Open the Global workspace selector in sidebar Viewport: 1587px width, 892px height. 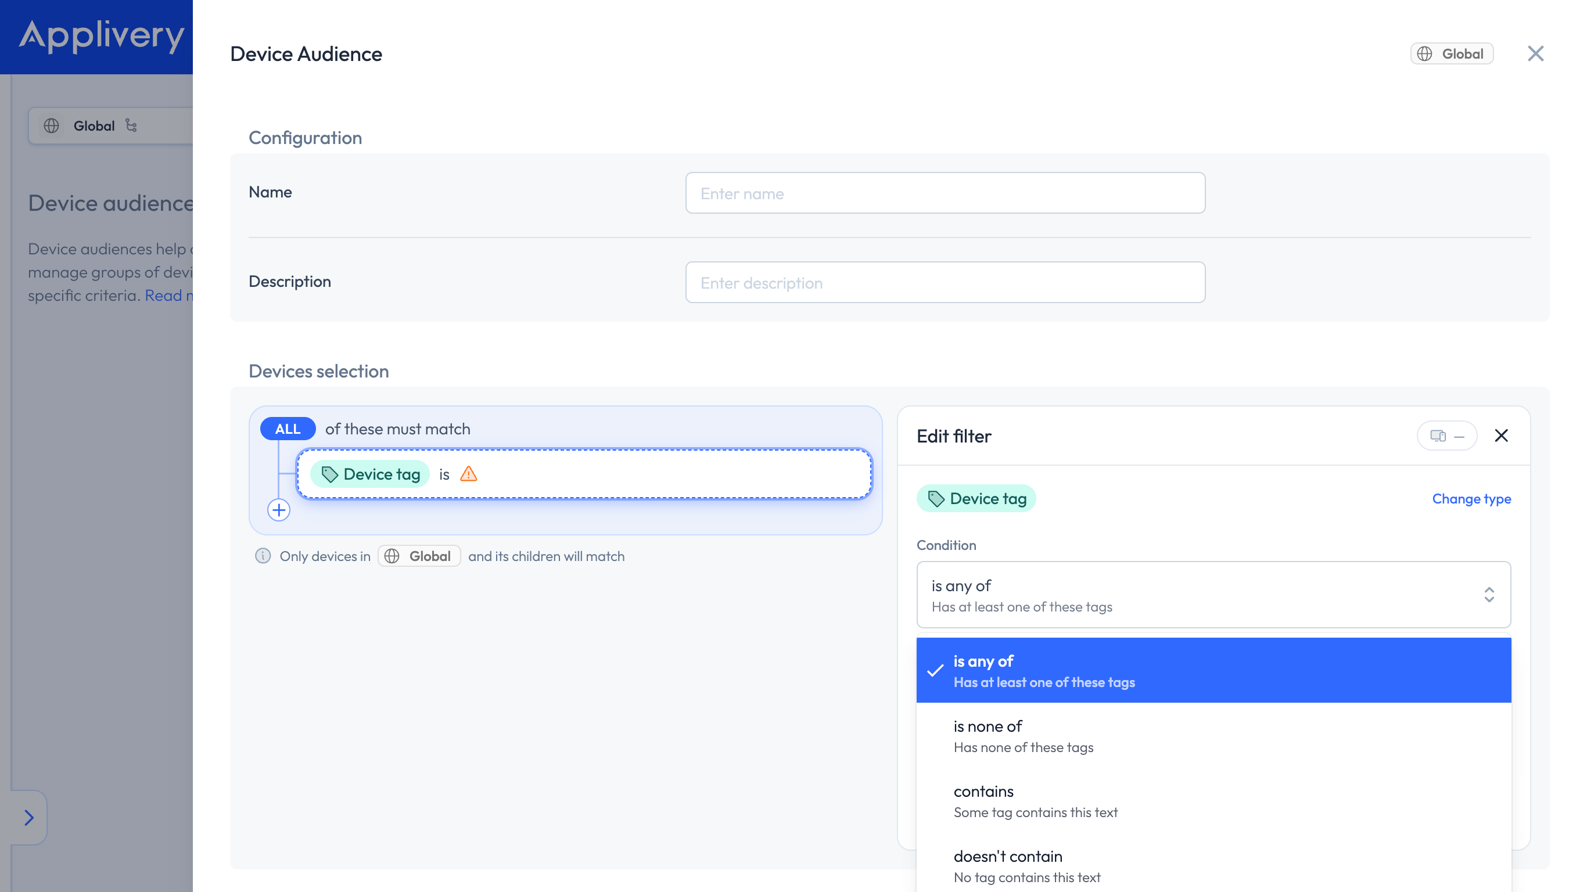111,125
